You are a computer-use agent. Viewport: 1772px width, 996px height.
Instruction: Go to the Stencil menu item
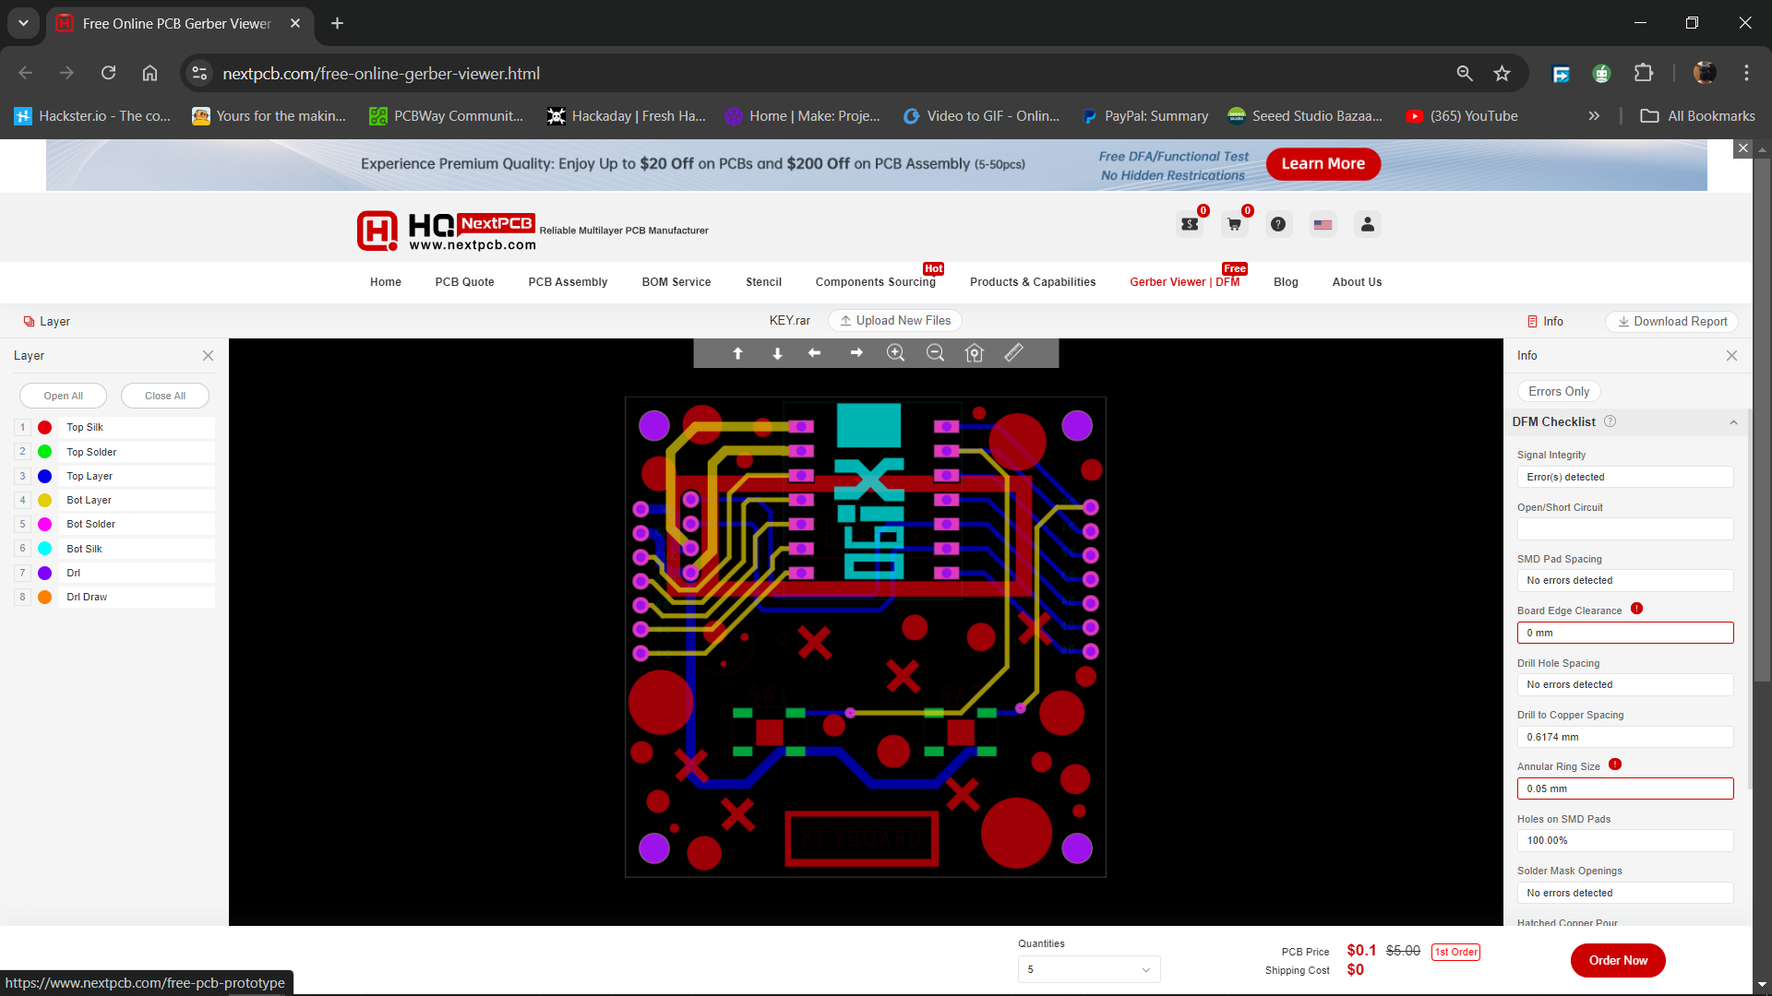click(x=763, y=282)
